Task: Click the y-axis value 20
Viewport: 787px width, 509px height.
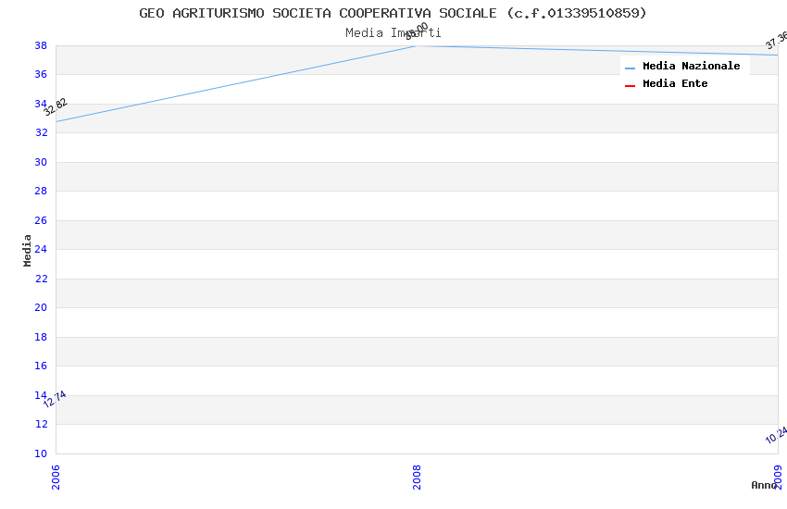Action: click(41, 307)
